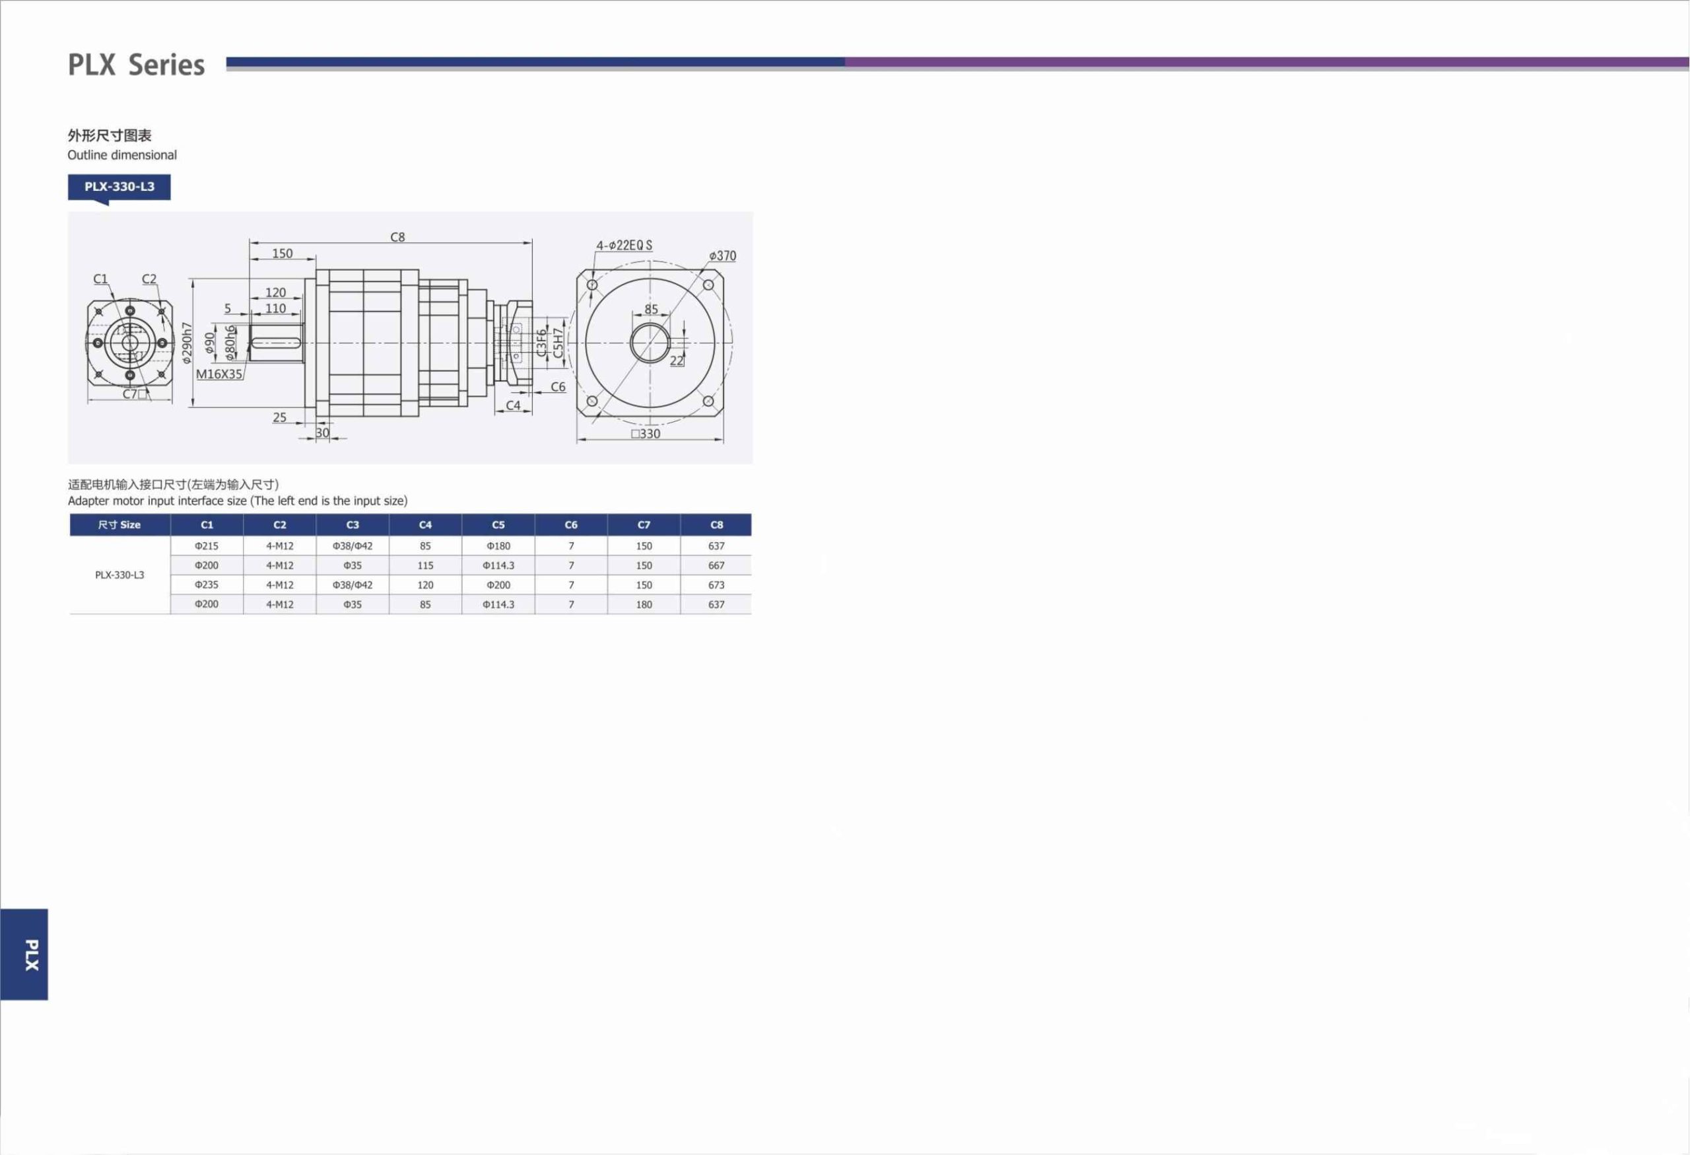Click the C8 dimension label in drawing
Image resolution: width=1690 pixels, height=1155 pixels.
tap(398, 237)
